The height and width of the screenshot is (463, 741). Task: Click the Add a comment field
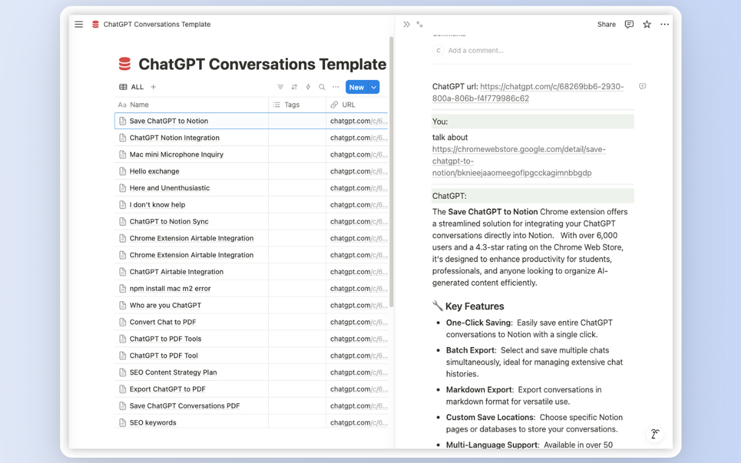476,50
